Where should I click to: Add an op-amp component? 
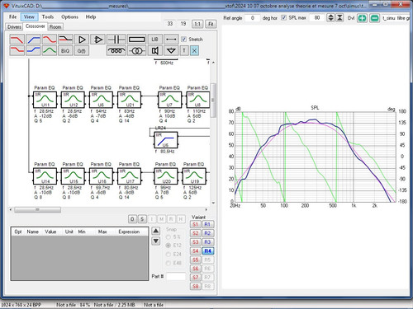(98, 40)
